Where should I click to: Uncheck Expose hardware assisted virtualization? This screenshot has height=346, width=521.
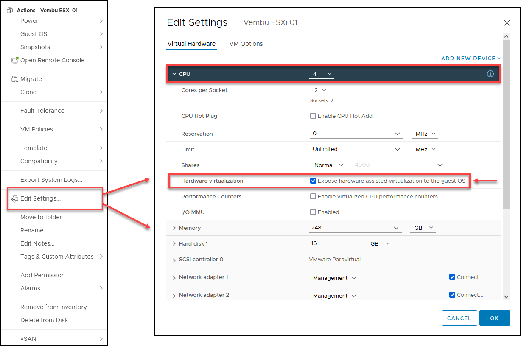click(x=313, y=181)
